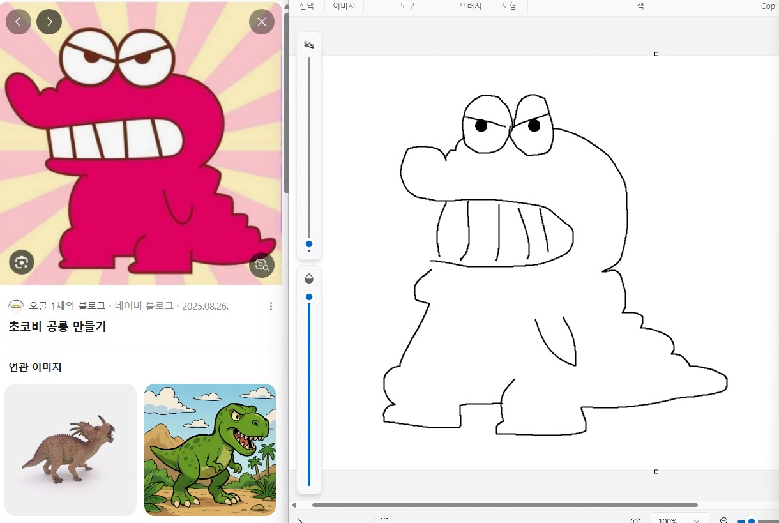
Task: Click the blog author's profile avatar
Action: coord(16,306)
